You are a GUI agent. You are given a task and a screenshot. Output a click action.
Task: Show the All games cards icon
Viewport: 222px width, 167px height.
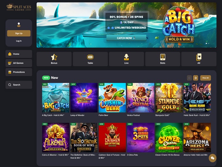click(x=199, y=57)
